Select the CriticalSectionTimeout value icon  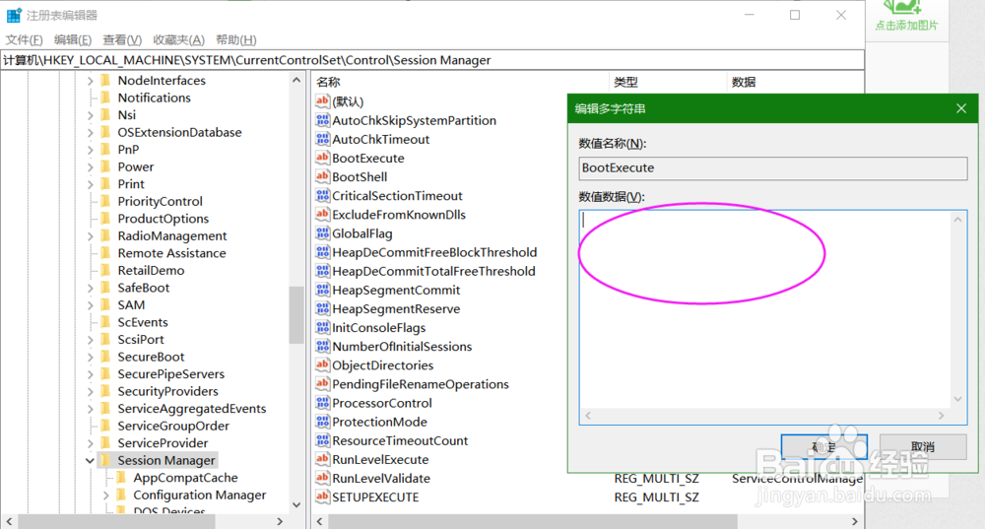(x=322, y=195)
